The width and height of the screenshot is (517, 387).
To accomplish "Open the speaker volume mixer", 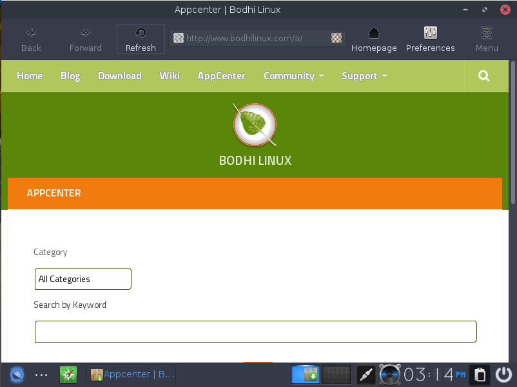I will [390, 375].
